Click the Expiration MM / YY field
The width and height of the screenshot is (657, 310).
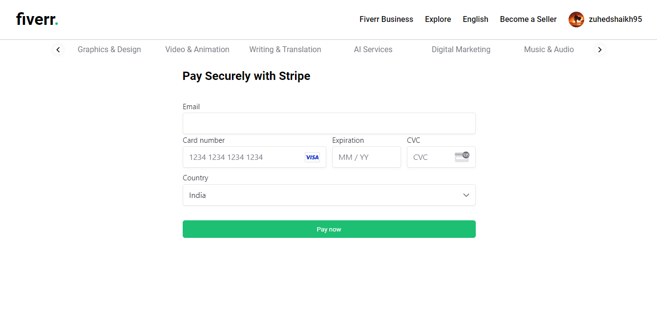coord(366,157)
